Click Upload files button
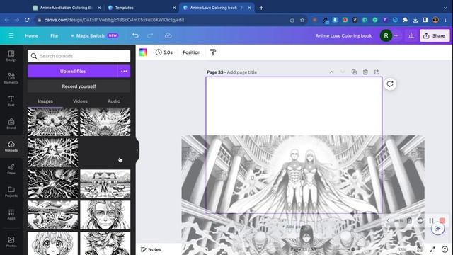Image resolution: width=453 pixels, height=255 pixels. pos(72,71)
